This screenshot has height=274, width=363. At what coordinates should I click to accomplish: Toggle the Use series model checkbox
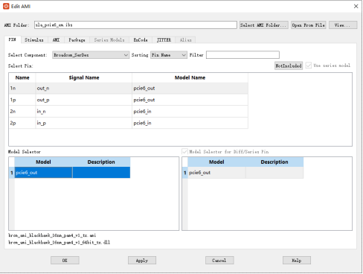point(309,66)
